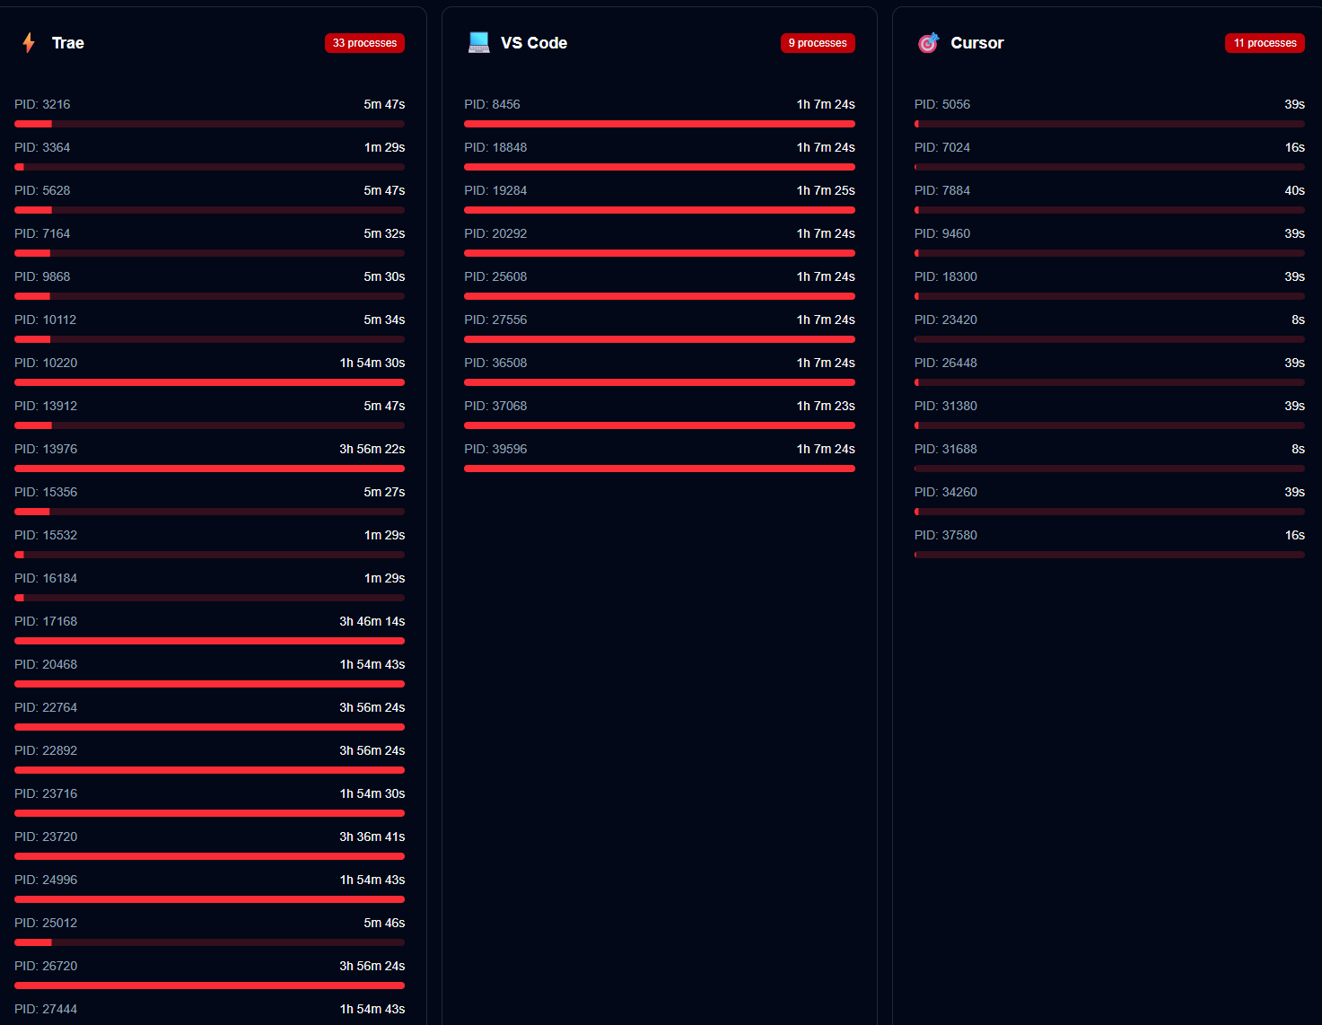Select text PID: 23720
The height and width of the screenshot is (1025, 1322).
46,837
